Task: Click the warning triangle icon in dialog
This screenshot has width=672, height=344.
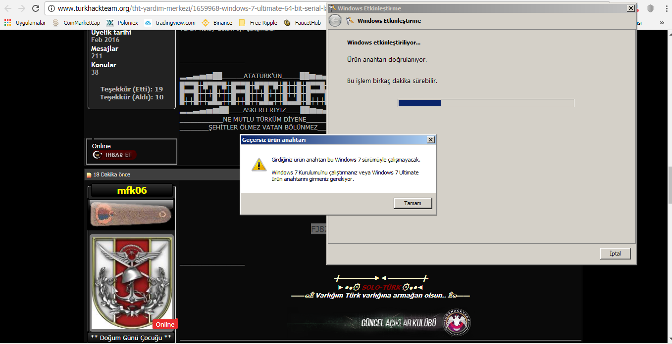Action: pyautogui.click(x=258, y=165)
